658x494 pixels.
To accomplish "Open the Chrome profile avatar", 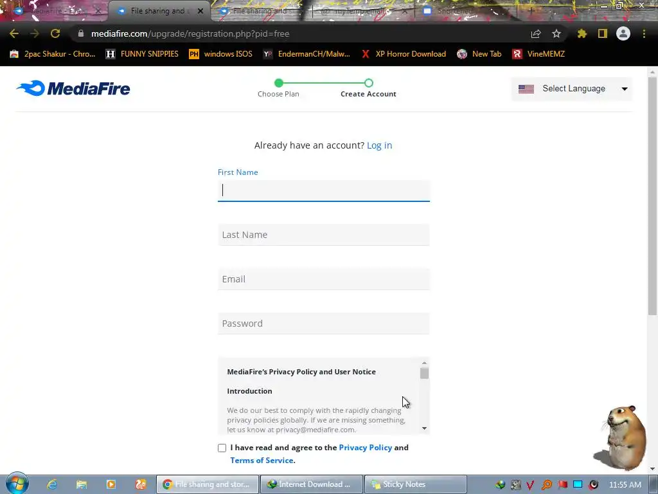I will click(623, 33).
